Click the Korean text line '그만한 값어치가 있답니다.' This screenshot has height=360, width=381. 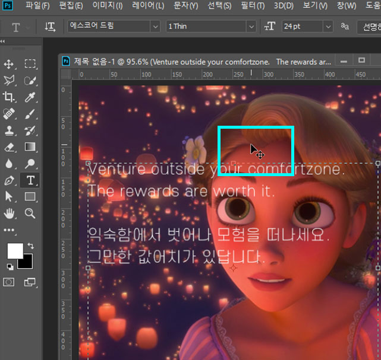coord(177,257)
